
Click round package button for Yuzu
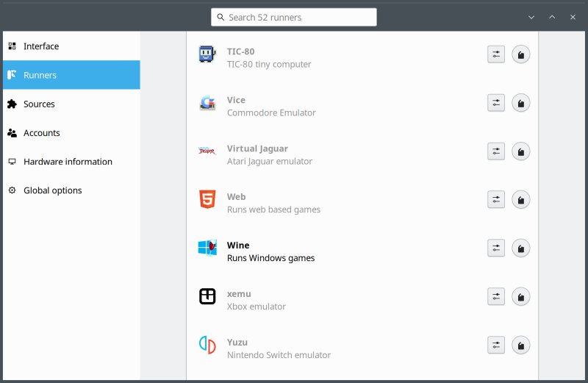pyautogui.click(x=520, y=346)
